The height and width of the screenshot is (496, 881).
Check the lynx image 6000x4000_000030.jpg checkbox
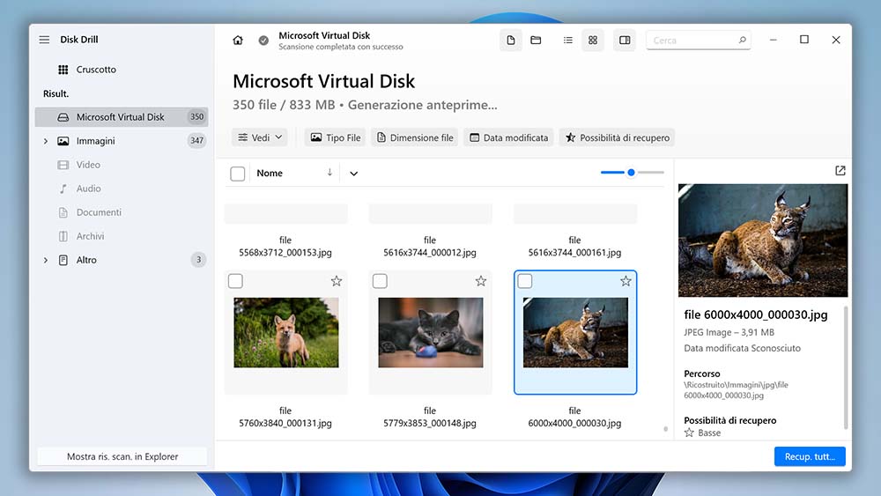[525, 281]
